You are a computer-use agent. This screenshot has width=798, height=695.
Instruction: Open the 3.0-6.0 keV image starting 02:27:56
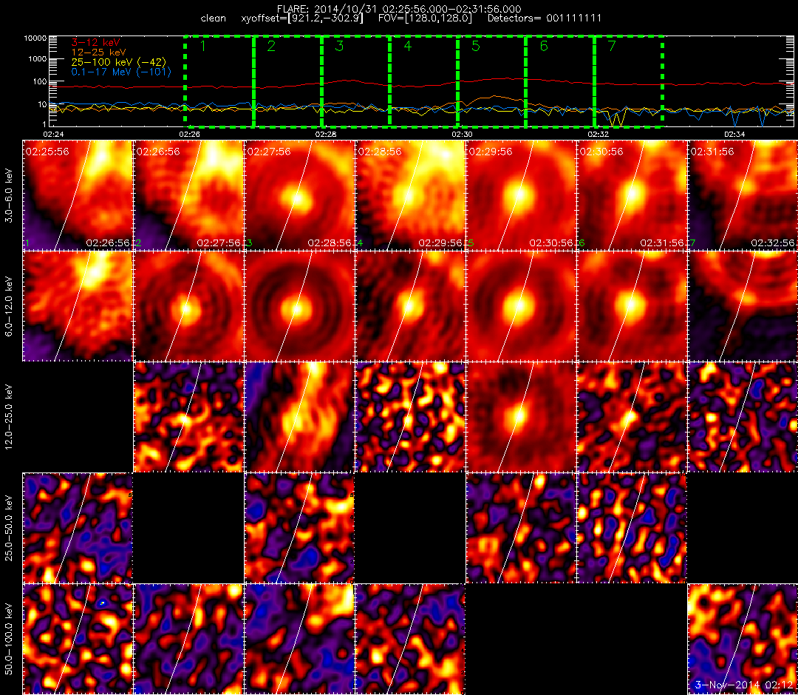pyautogui.click(x=299, y=195)
